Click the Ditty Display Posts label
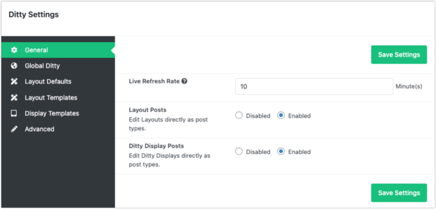This screenshot has height=209, width=436. [x=157, y=146]
